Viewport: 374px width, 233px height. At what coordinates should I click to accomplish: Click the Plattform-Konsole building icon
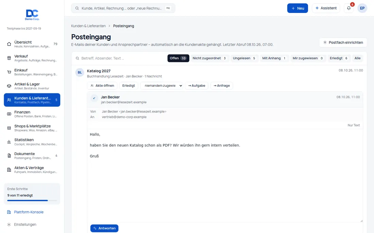(x=9, y=212)
